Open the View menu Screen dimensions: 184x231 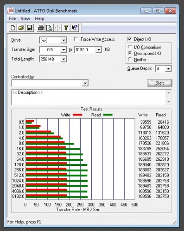[x=25, y=18]
